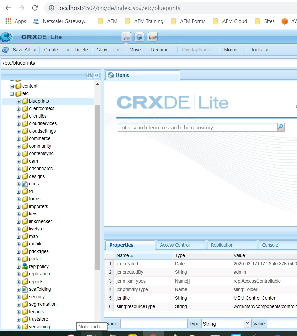Switch to the Console tab
The image size is (297, 336).
pos(278,245)
